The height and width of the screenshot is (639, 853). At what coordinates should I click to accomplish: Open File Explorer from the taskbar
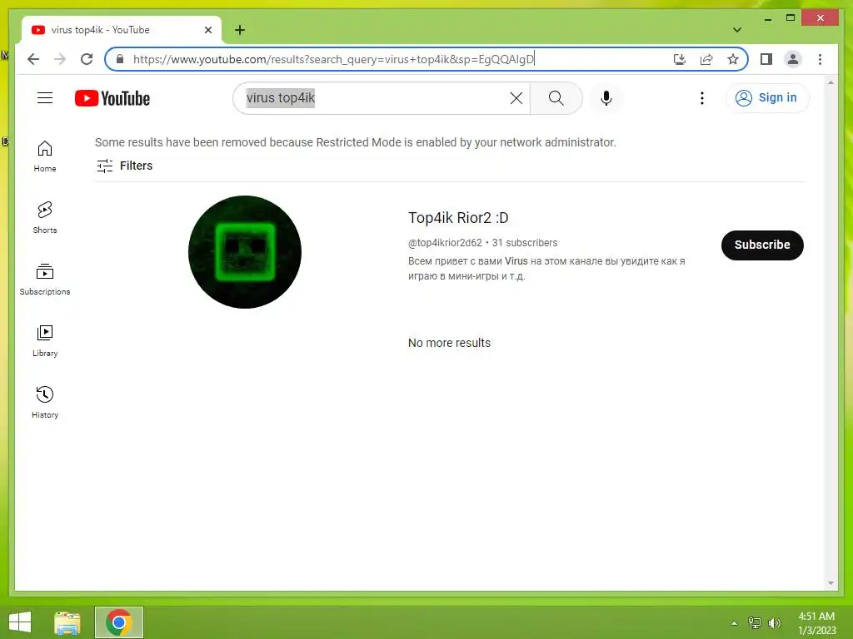[67, 622]
